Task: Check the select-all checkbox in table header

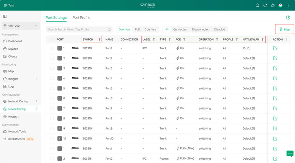Action: click(x=52, y=39)
